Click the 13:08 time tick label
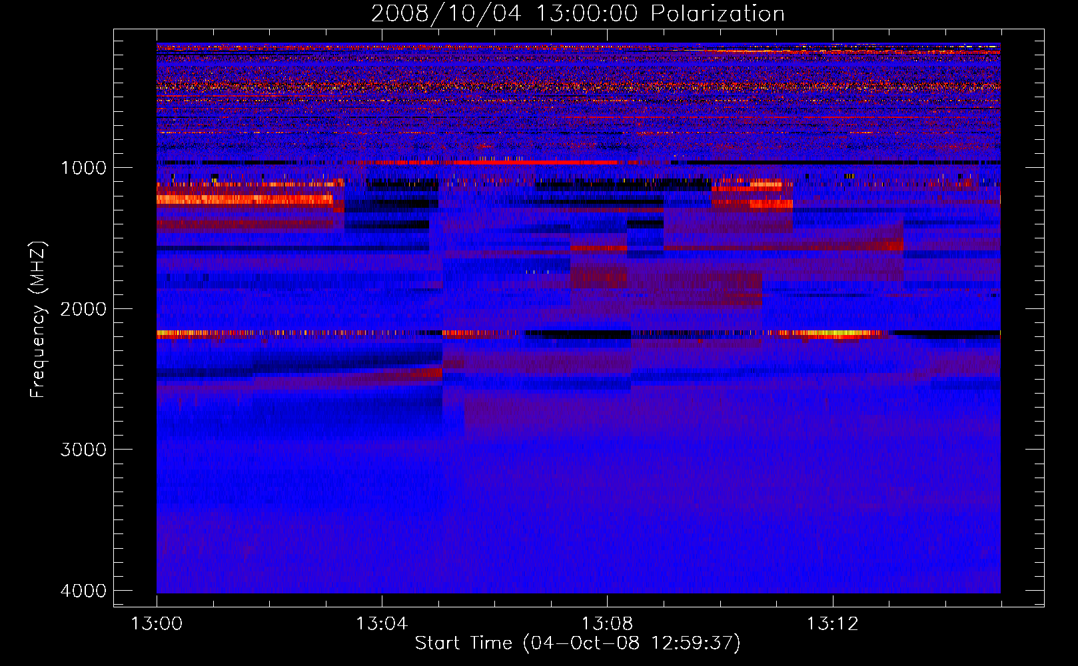This screenshot has width=1078, height=666. 607,624
